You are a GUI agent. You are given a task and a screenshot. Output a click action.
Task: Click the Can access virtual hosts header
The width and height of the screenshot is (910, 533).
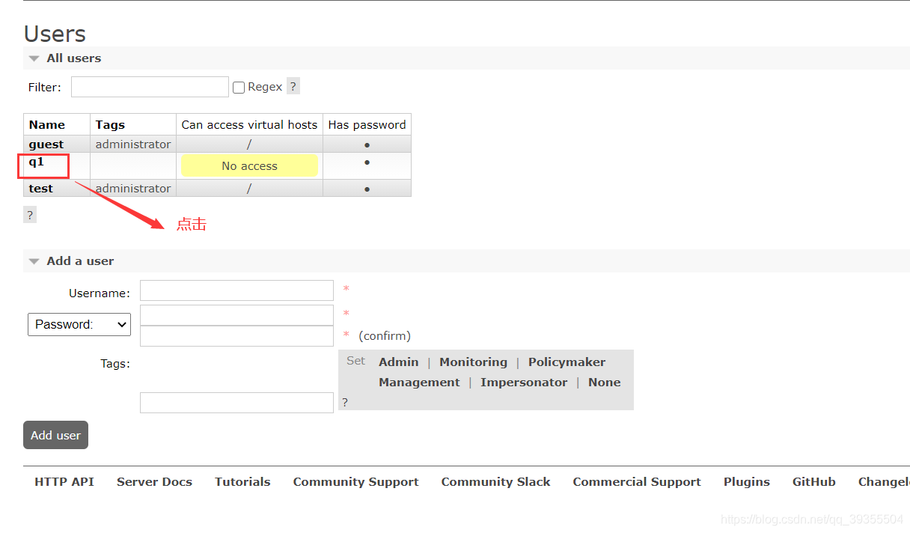tap(249, 125)
